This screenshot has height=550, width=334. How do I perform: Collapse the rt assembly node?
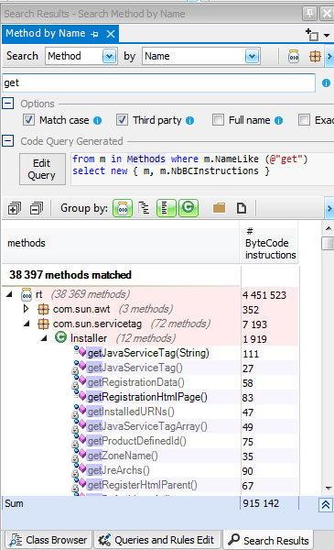9,294
